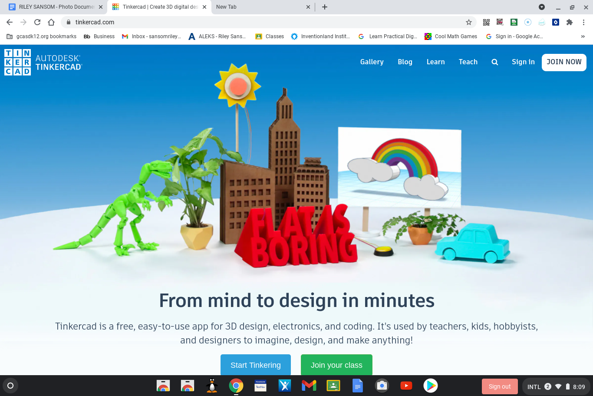This screenshot has width=593, height=396.
Task: Open the Chrome extensions puzzle icon
Action: coord(569,22)
